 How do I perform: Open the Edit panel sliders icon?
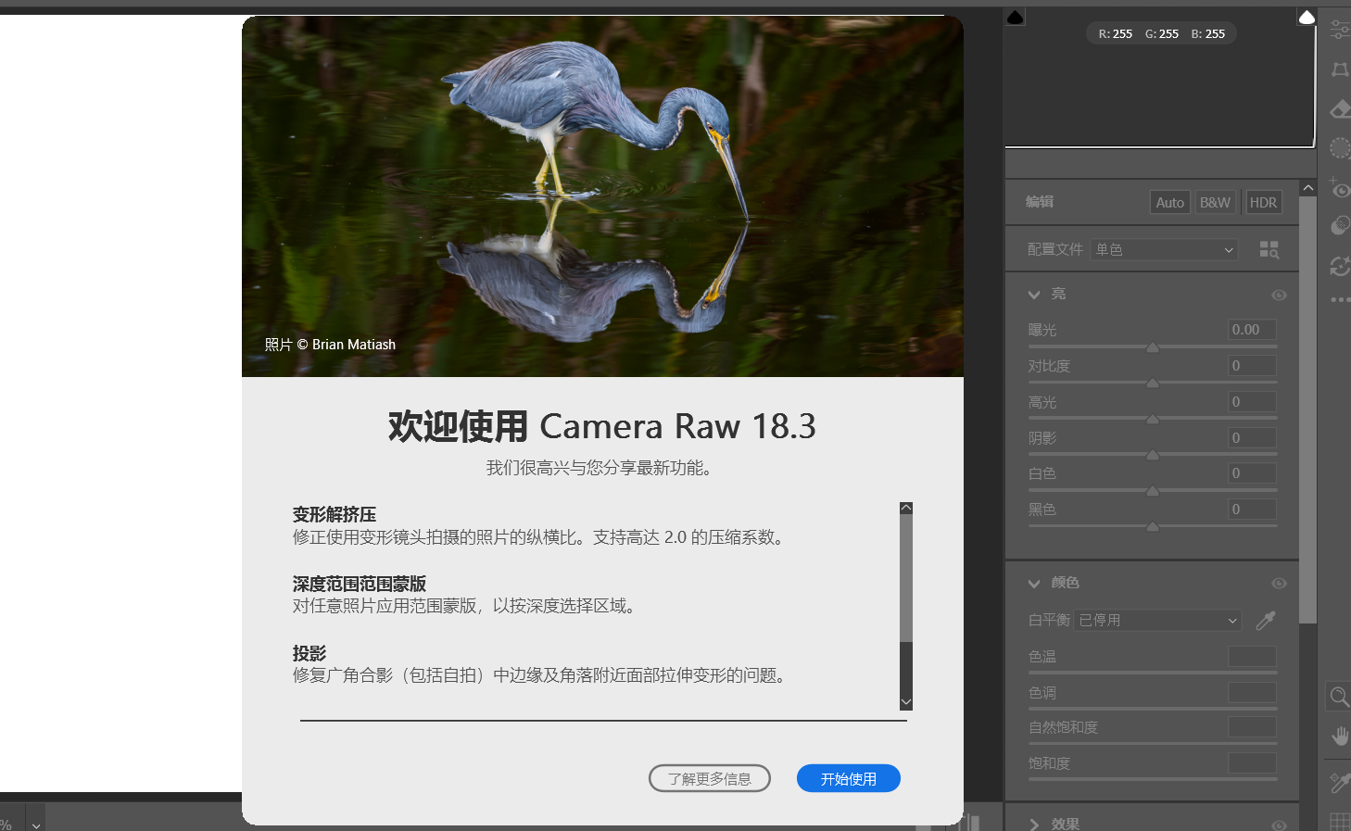[x=1340, y=29]
